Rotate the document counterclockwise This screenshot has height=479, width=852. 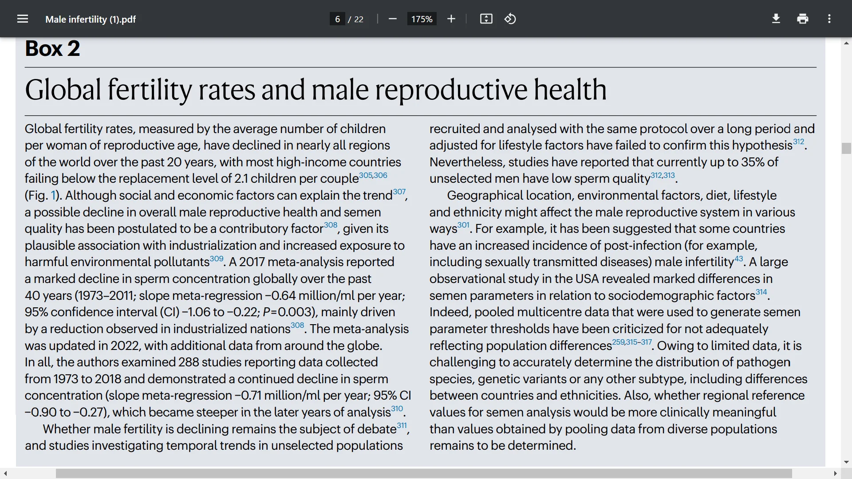510,19
